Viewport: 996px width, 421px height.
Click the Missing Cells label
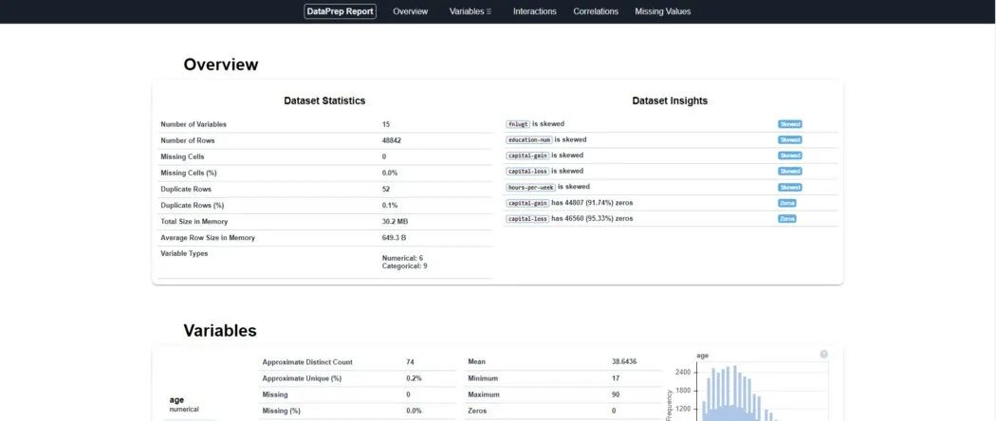pyautogui.click(x=182, y=156)
